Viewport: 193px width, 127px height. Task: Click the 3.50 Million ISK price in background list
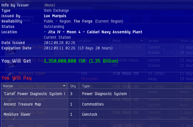point(125,74)
